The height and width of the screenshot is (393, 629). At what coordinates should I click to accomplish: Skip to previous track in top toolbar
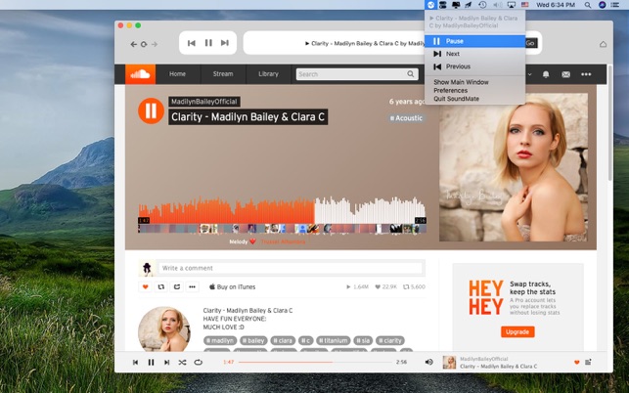(192, 43)
